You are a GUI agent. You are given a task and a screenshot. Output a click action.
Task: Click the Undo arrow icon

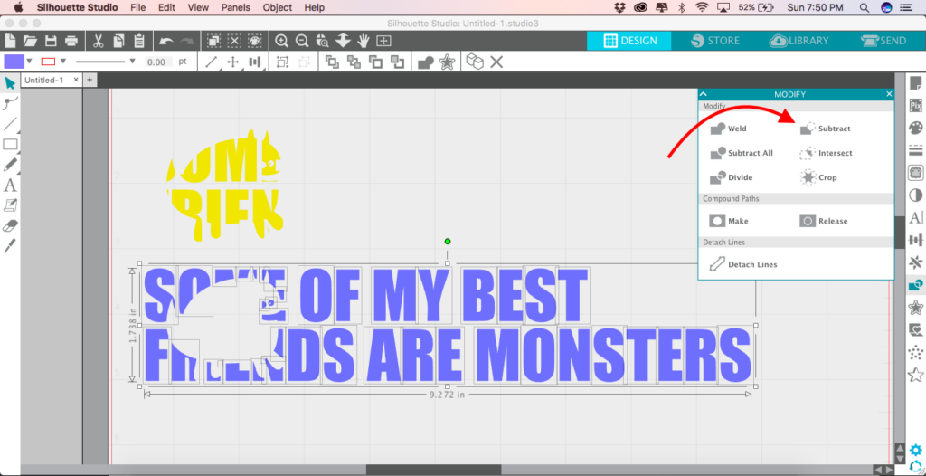pyautogui.click(x=165, y=41)
